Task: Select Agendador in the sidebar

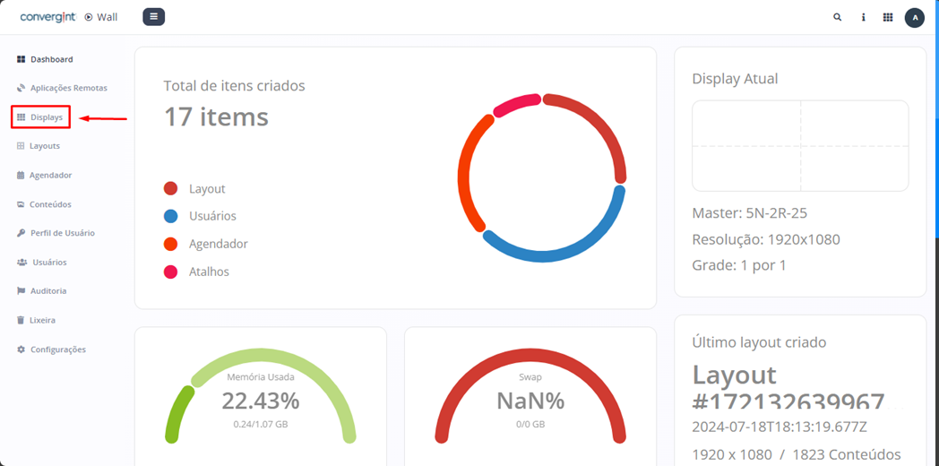Action: coord(50,176)
